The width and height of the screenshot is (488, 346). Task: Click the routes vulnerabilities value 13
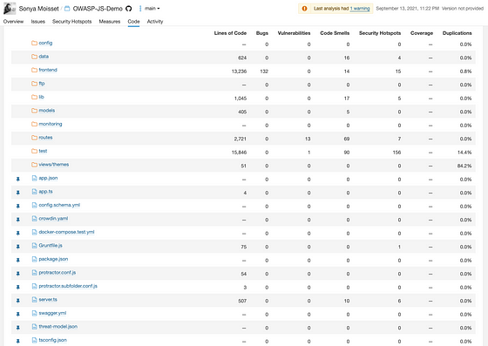tap(308, 139)
